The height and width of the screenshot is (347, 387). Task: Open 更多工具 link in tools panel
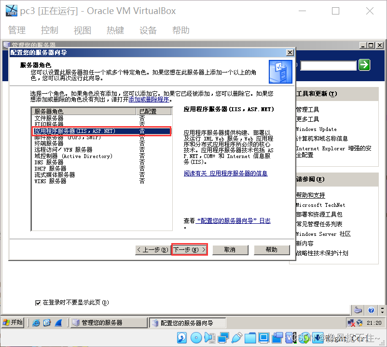pos(308,119)
